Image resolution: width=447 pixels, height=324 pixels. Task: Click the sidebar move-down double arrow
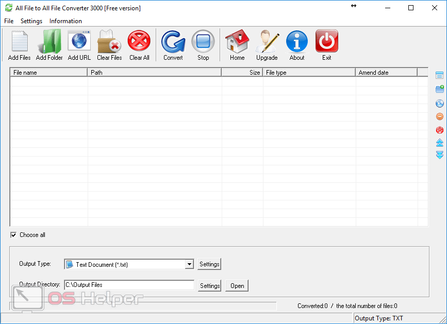[x=440, y=155]
